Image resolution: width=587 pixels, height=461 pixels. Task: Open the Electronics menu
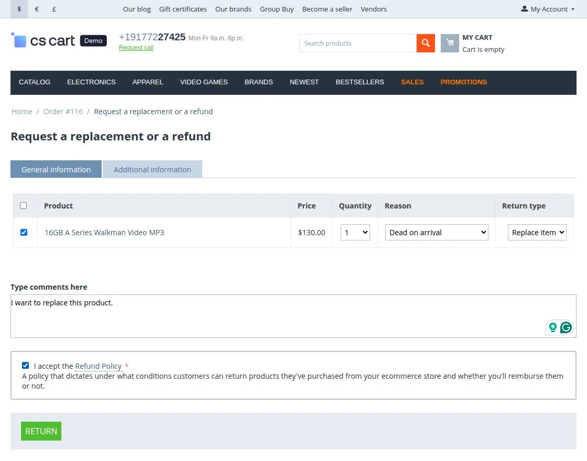[x=91, y=82]
